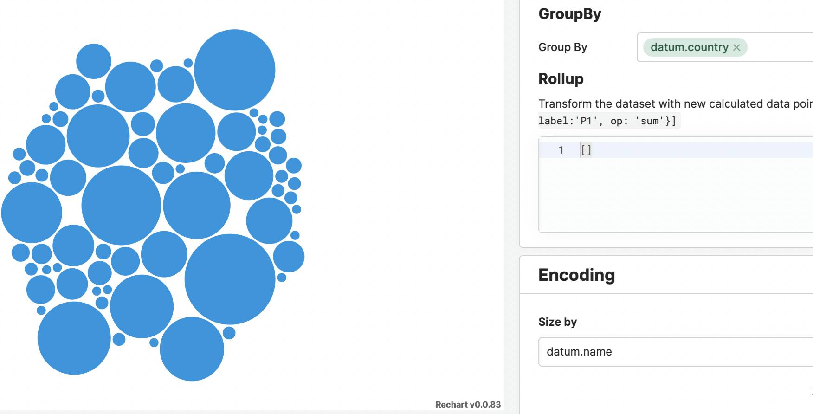Open the Size by datum.name field
This screenshot has width=813, height=414.
tap(676, 352)
